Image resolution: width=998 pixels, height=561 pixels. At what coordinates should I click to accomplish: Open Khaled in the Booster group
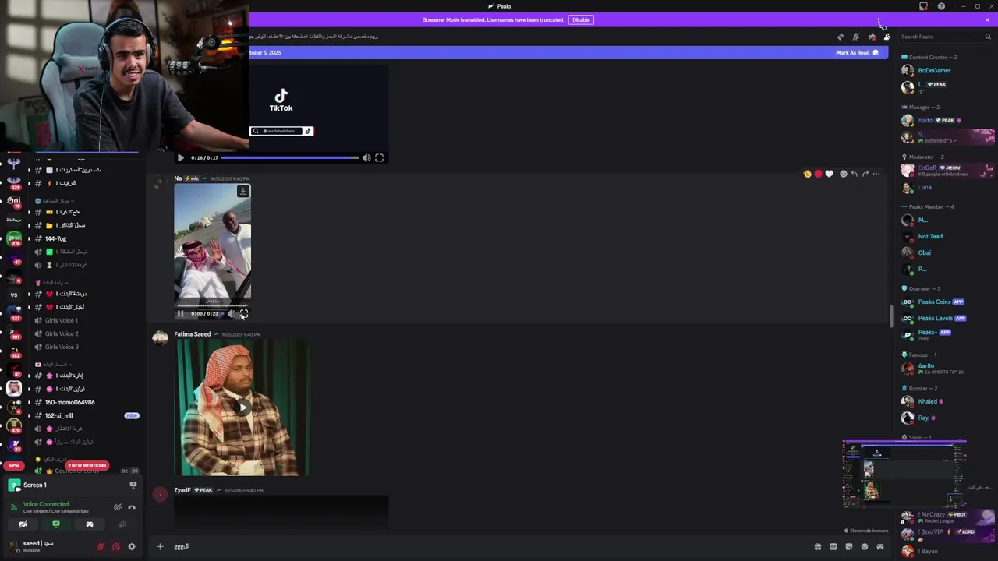coord(927,401)
